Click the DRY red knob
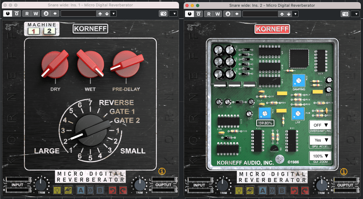363x199 pixels. 55,65
